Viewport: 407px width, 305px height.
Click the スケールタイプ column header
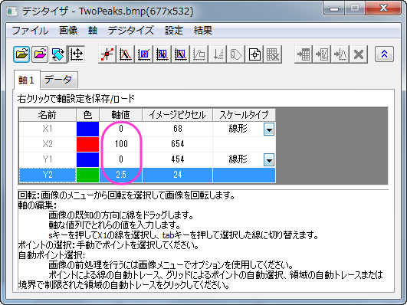pos(244,115)
